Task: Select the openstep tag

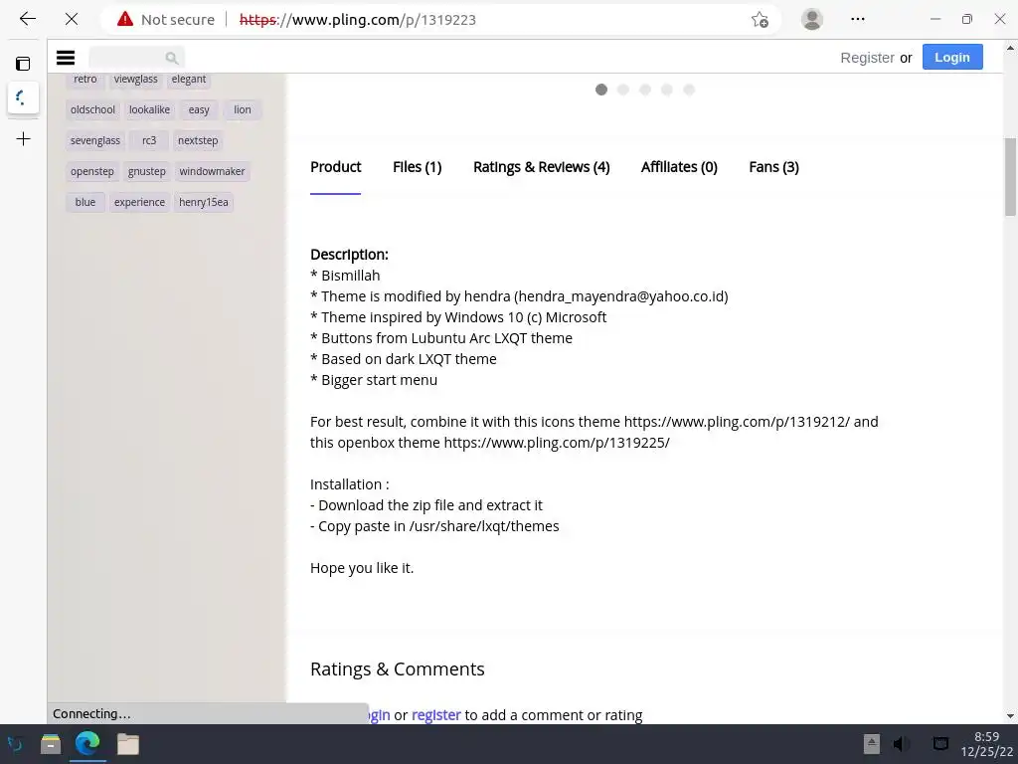Action: pyautogui.click(x=92, y=171)
